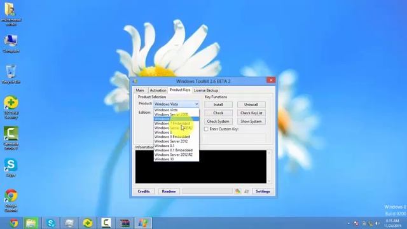This screenshot has height=229, width=407.
Task: Open WinRAR taskbar icon
Action: pos(125,223)
